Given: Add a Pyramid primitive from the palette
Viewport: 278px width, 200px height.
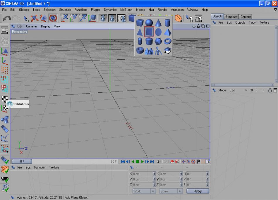Looking at the screenshot, I should pos(167,32).
